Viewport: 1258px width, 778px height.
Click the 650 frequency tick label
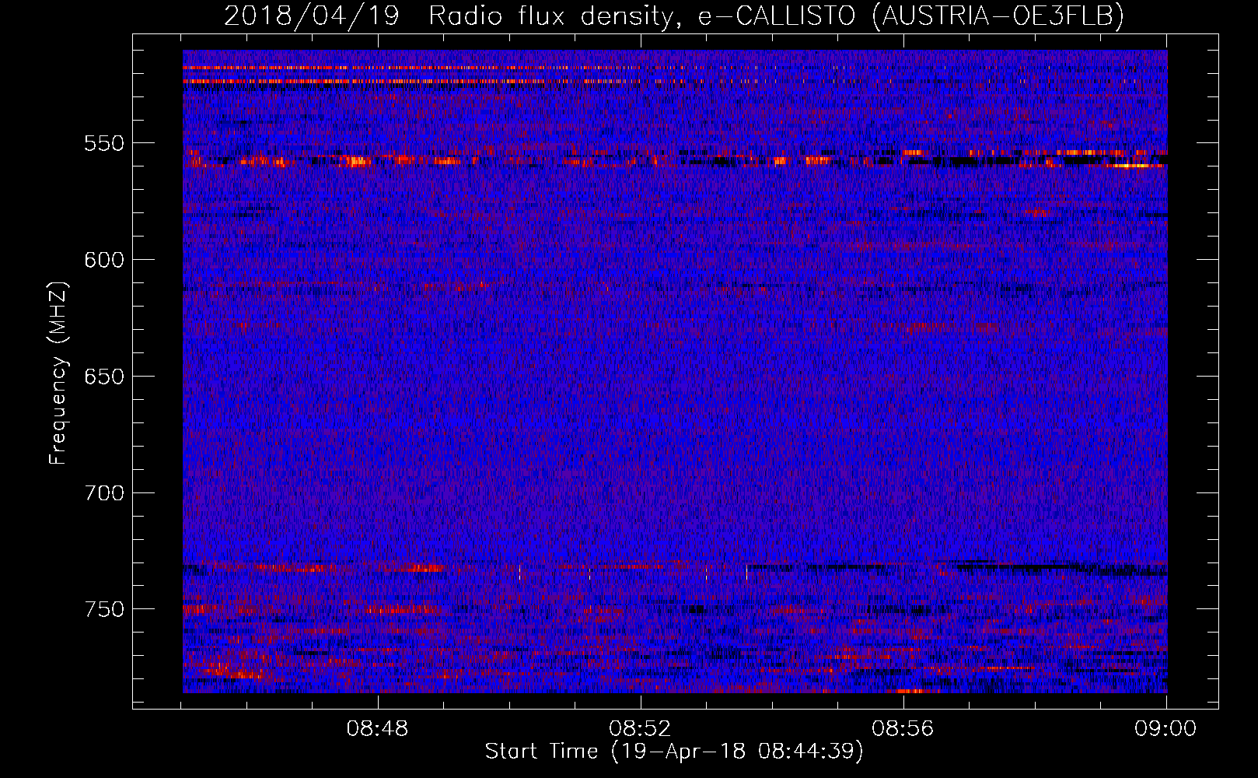click(x=103, y=377)
